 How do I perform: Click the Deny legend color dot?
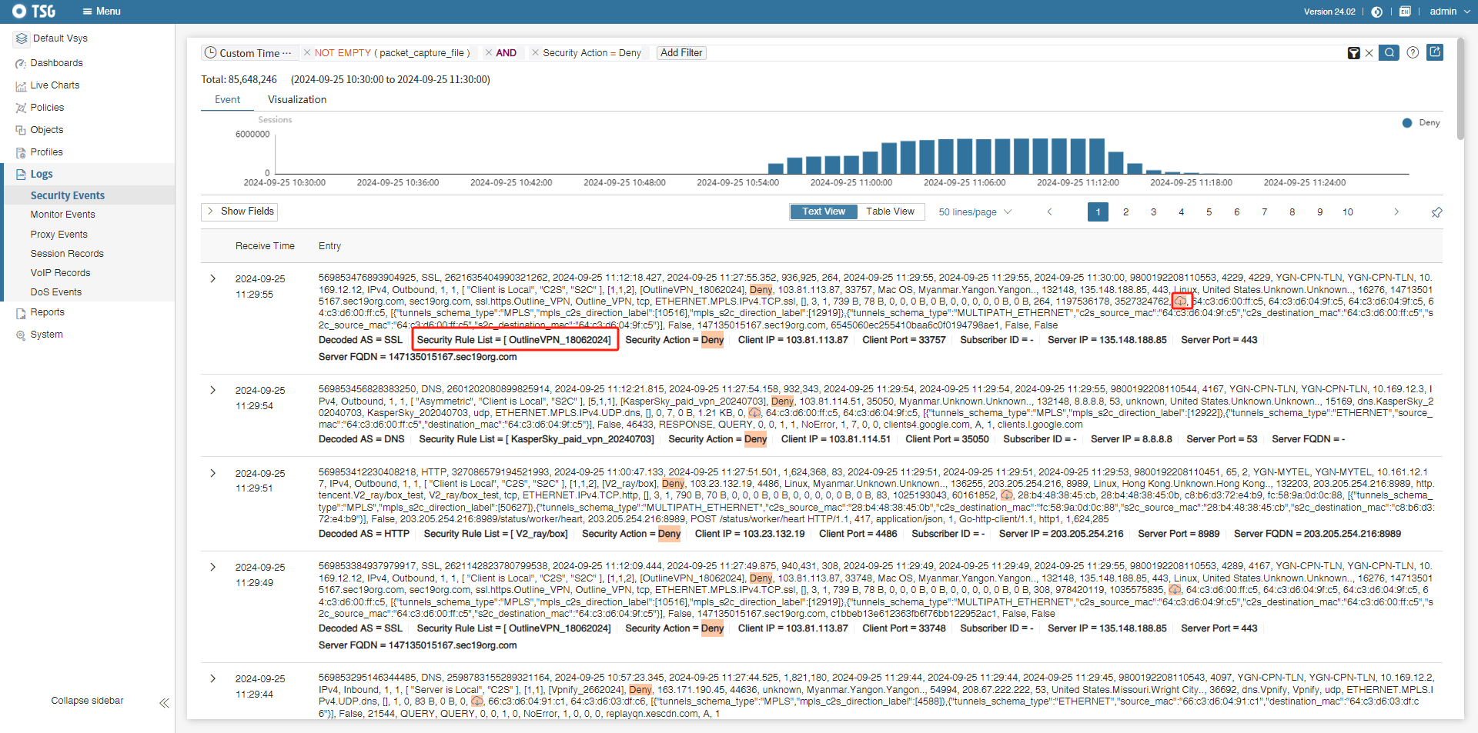pyautogui.click(x=1407, y=123)
